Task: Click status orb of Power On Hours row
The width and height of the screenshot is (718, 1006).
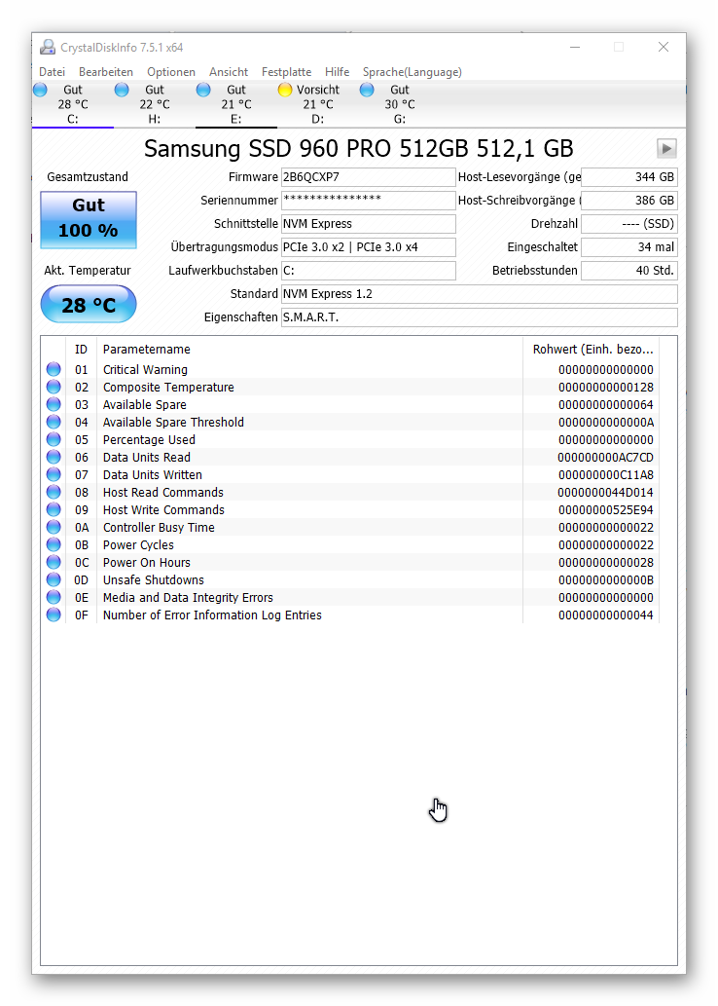Action: (54, 563)
